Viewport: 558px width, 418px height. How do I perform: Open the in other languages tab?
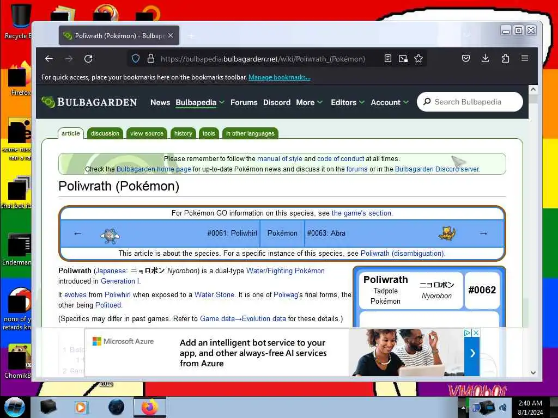coord(250,133)
